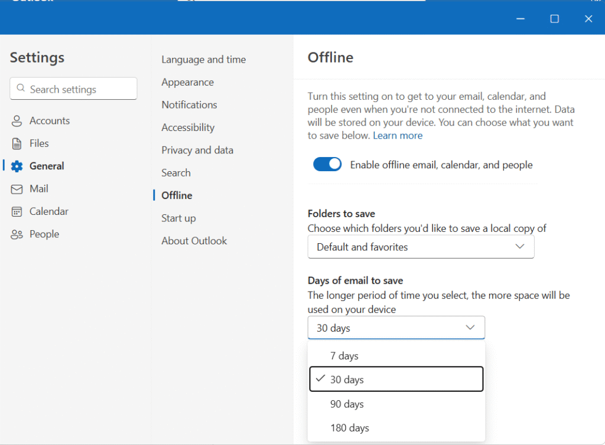Maximize the Settings window

pyautogui.click(x=554, y=19)
